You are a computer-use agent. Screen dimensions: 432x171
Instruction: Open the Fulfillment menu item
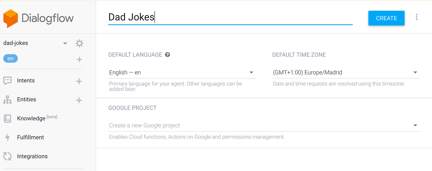coord(31,137)
